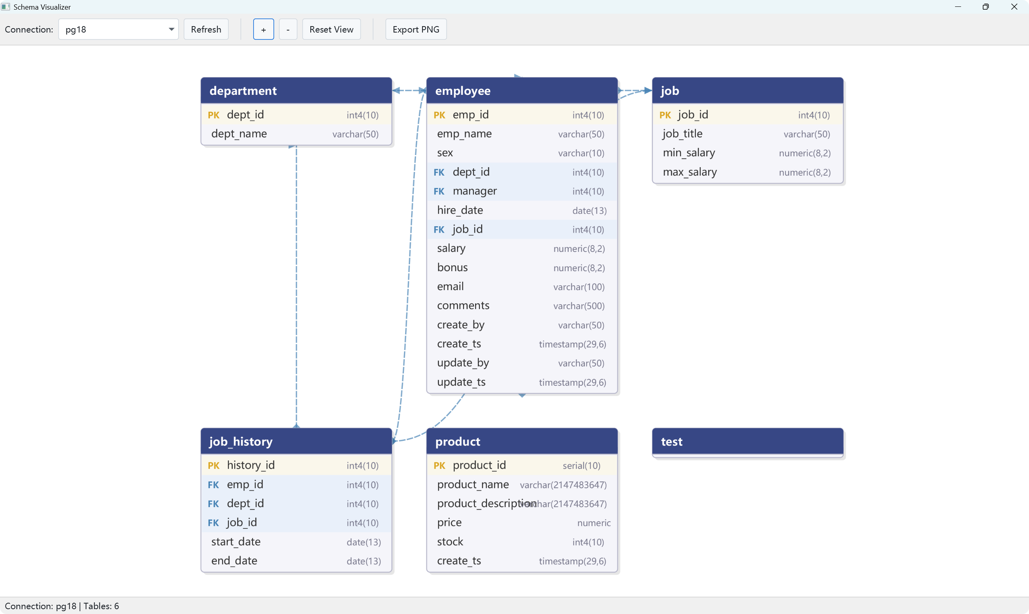Click max_salary row in job table

point(747,172)
